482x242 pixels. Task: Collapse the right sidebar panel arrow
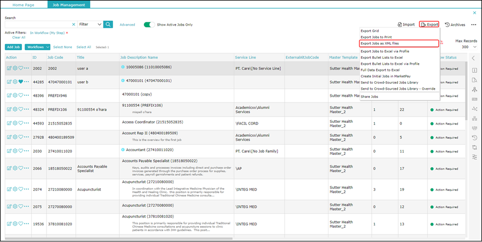473,58
